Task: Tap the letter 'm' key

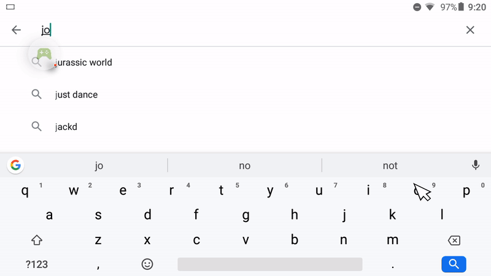Action: [393, 240]
